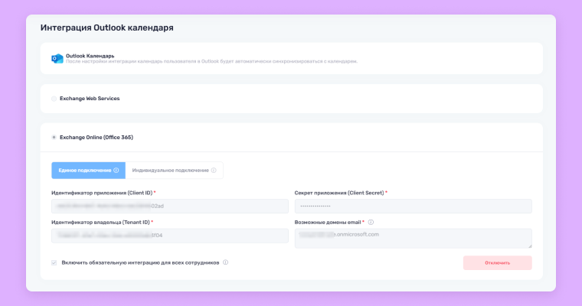This screenshot has height=306, width=582.
Task: Click the Возможные домены email textarea
Action: [413, 238]
